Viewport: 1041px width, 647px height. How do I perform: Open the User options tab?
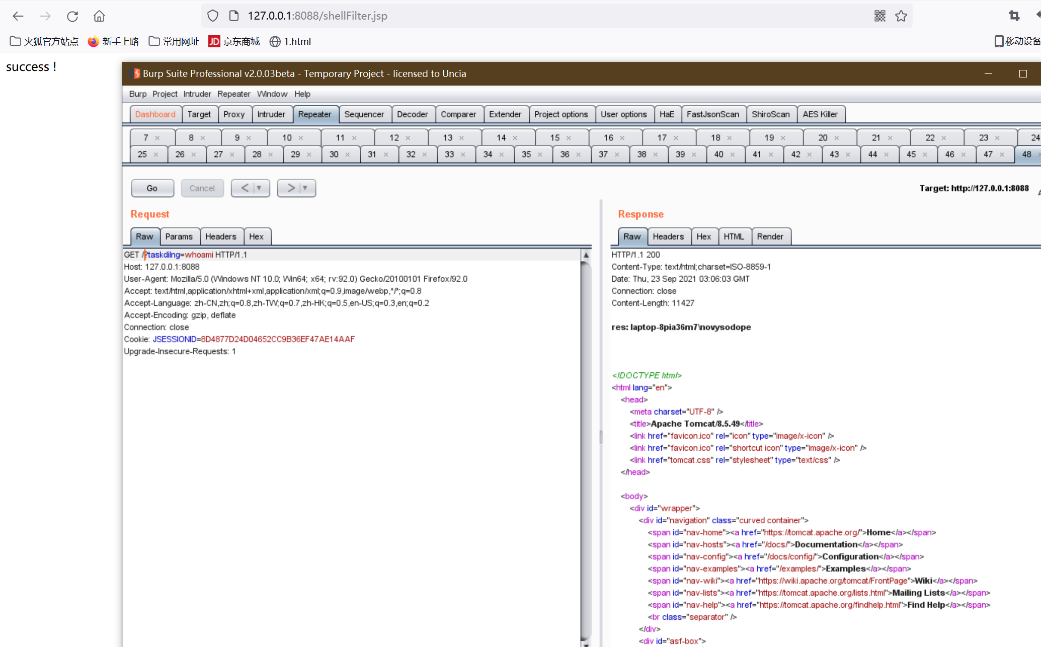point(624,114)
